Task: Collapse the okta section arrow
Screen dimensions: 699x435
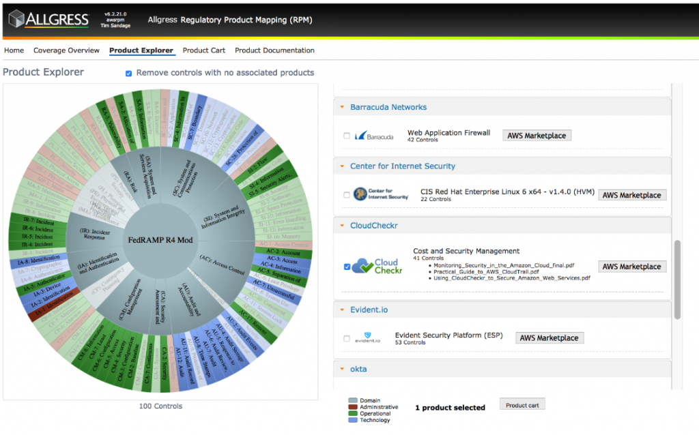Action: point(342,369)
